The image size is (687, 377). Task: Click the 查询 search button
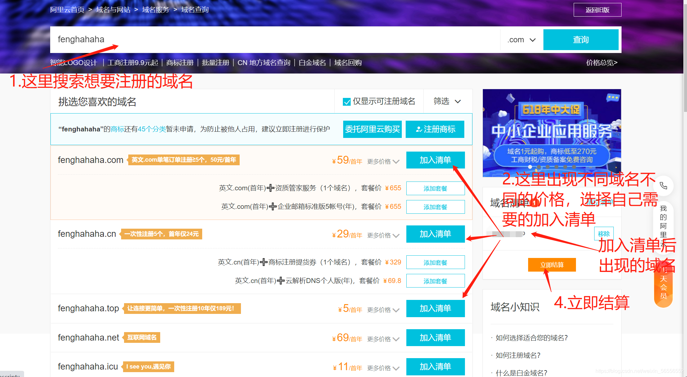[581, 40]
